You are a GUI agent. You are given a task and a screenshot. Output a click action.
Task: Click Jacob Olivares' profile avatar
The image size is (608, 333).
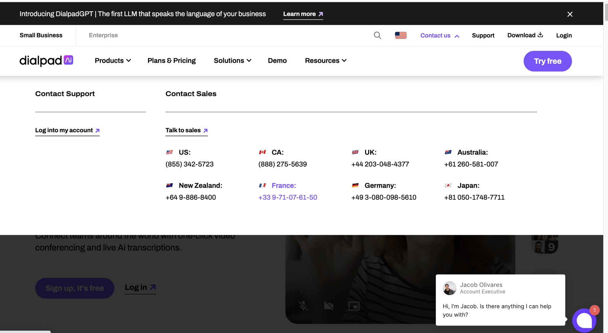pyautogui.click(x=450, y=288)
